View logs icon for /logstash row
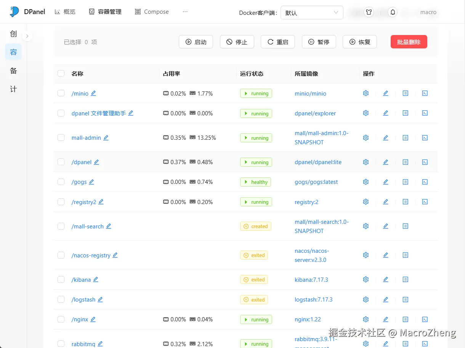The height and width of the screenshot is (348, 465). click(x=406, y=300)
